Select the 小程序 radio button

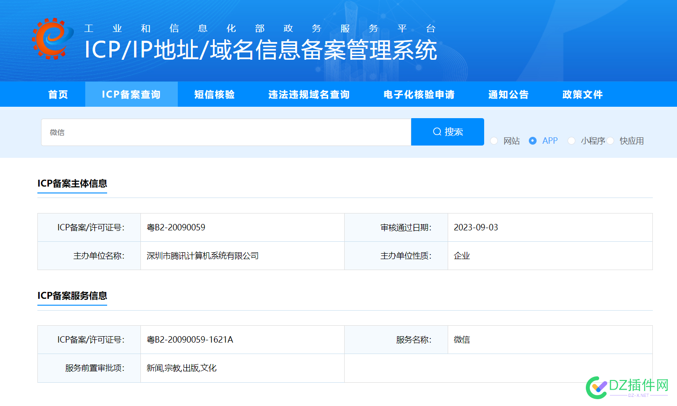[571, 141]
